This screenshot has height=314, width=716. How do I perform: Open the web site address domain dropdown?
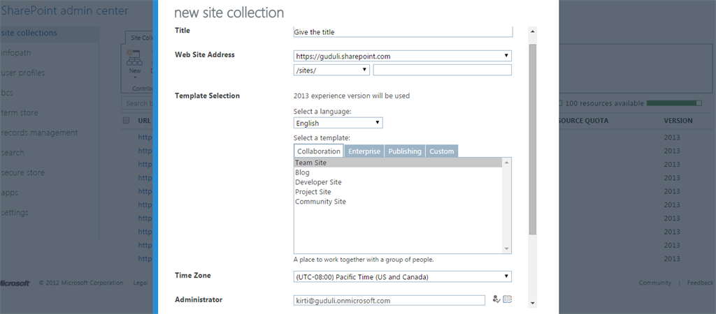[x=403, y=56]
